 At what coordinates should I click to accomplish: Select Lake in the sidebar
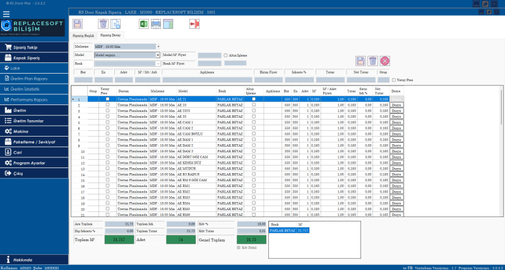[34, 68]
